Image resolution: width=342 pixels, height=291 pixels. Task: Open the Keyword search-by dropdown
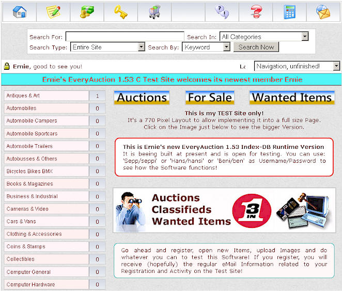click(x=206, y=47)
